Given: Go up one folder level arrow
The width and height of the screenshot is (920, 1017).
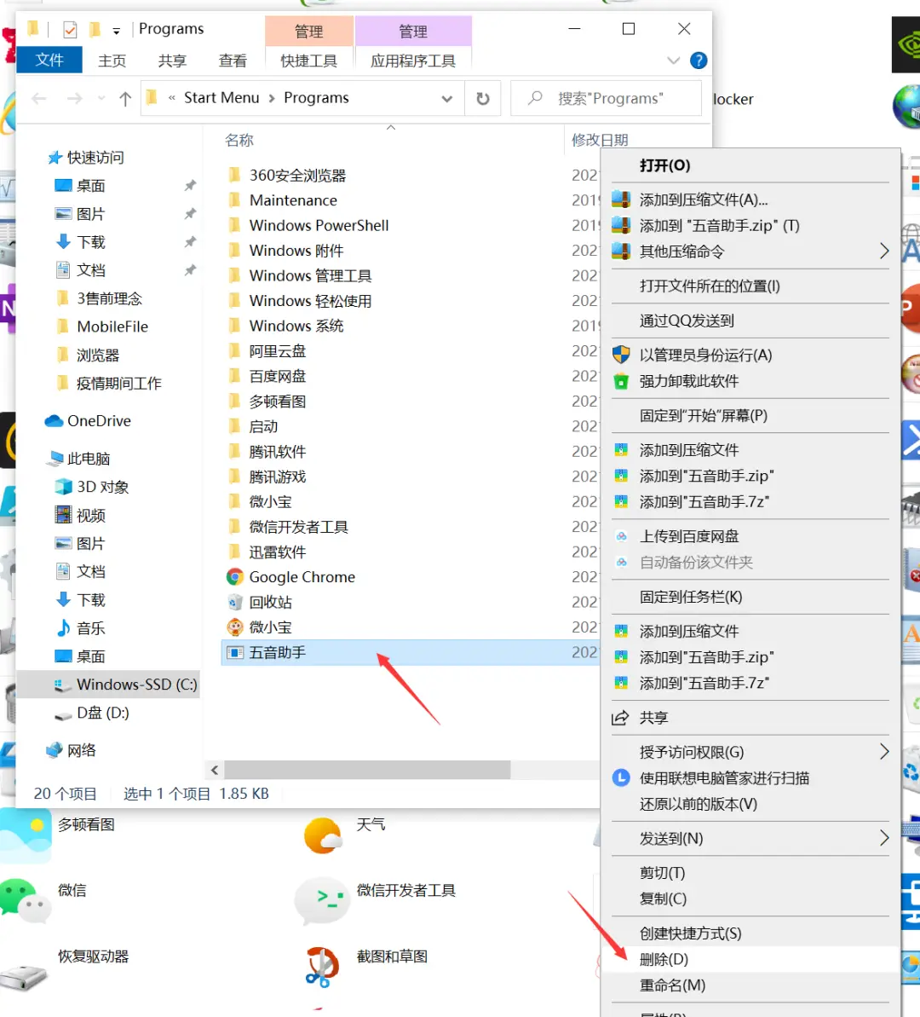Looking at the screenshot, I should pyautogui.click(x=125, y=99).
